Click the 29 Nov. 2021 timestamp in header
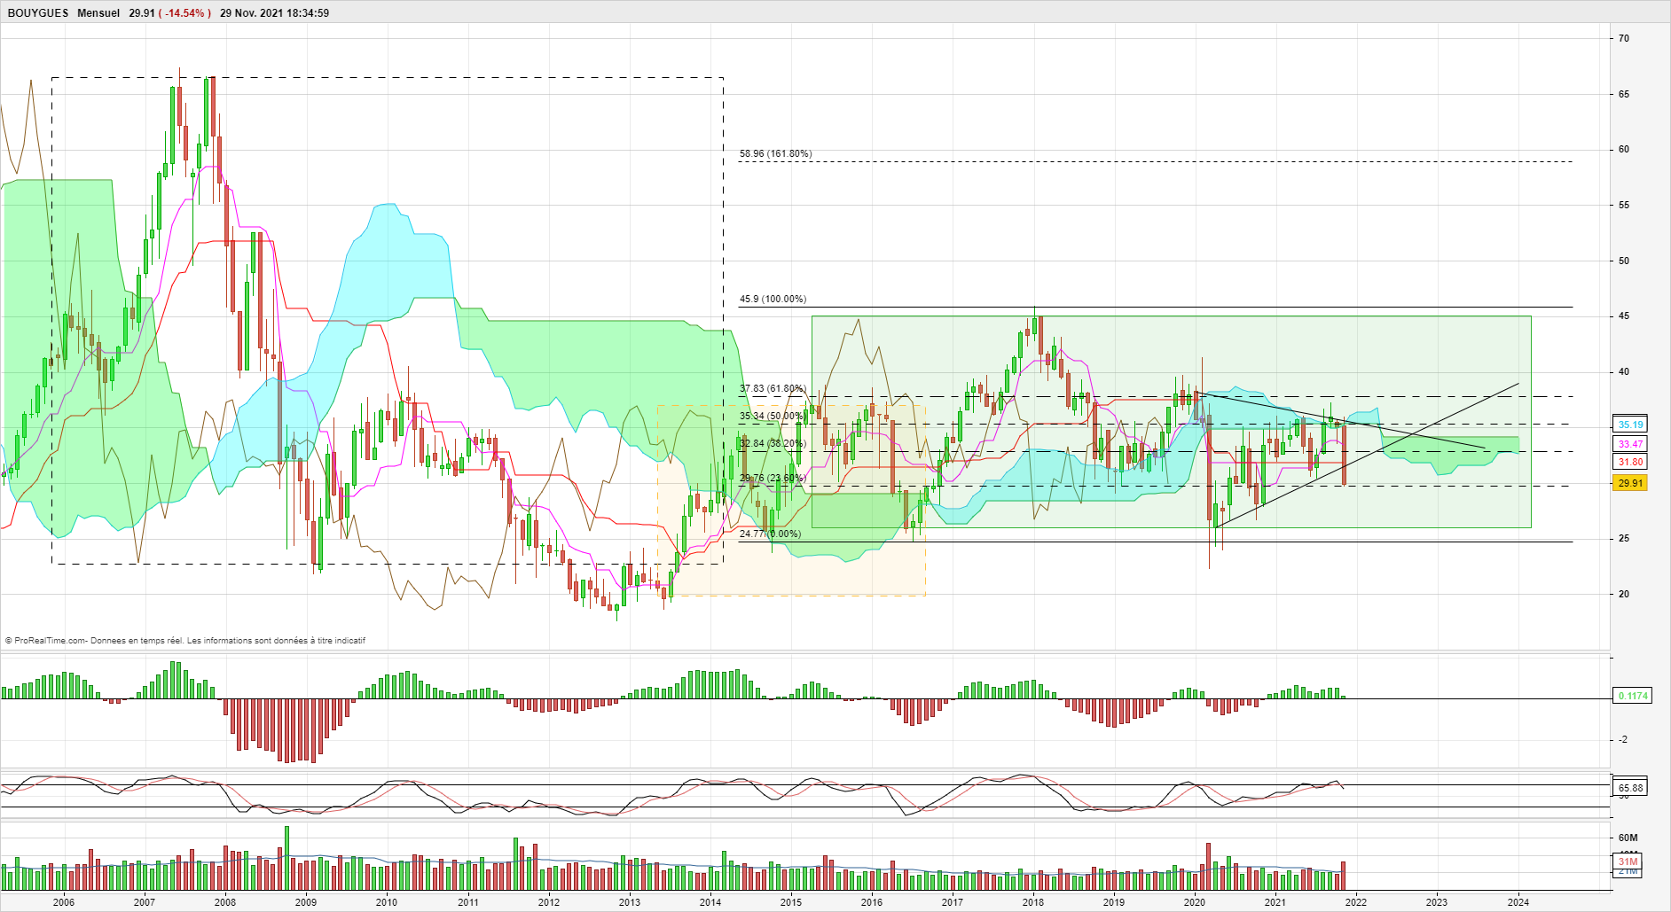1671x912 pixels. point(275,13)
